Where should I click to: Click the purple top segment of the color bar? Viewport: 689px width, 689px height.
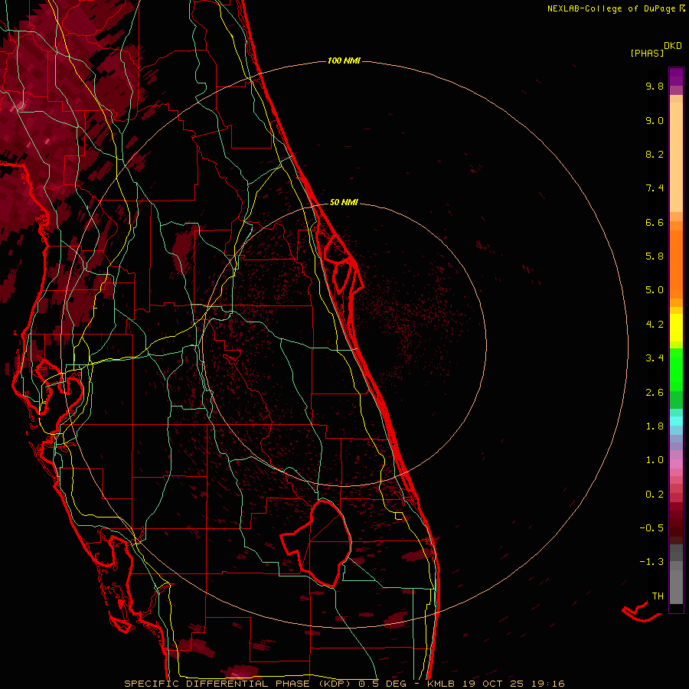click(x=676, y=77)
